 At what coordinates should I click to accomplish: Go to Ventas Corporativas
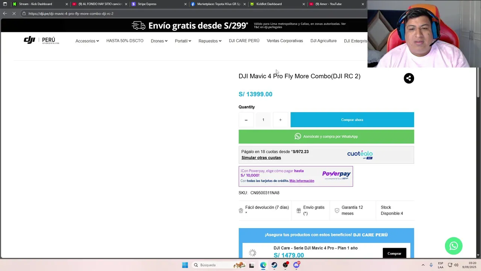point(285,41)
